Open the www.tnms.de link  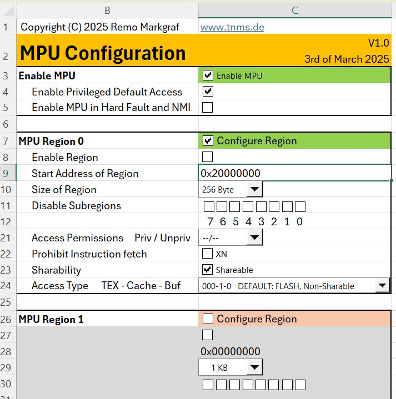[x=232, y=27]
